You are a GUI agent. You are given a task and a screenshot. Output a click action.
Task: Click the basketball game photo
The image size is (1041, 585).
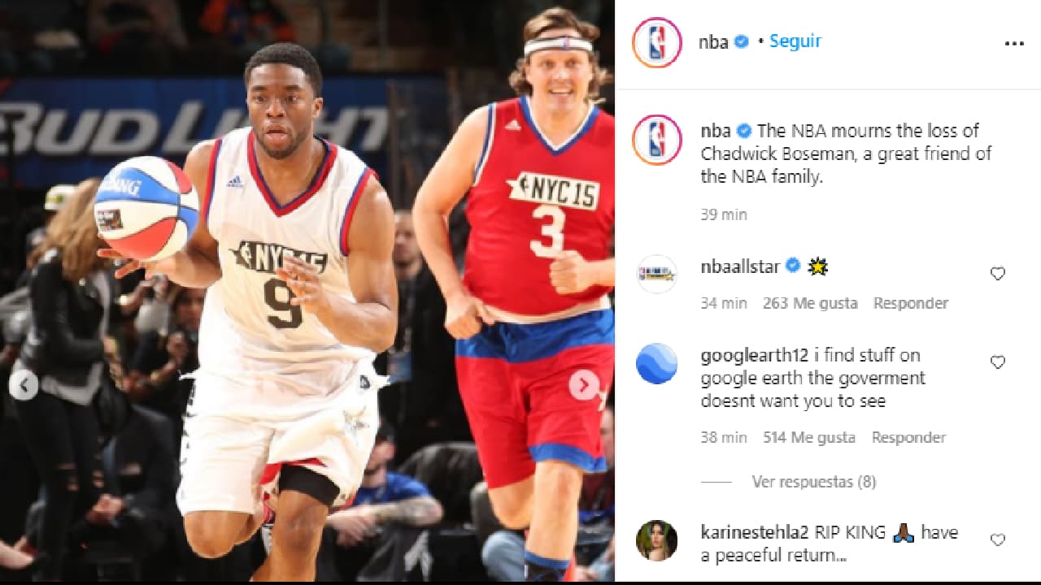click(x=307, y=291)
